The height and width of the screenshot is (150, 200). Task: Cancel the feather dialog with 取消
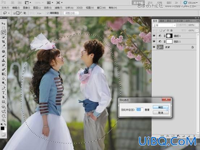tap(161, 113)
